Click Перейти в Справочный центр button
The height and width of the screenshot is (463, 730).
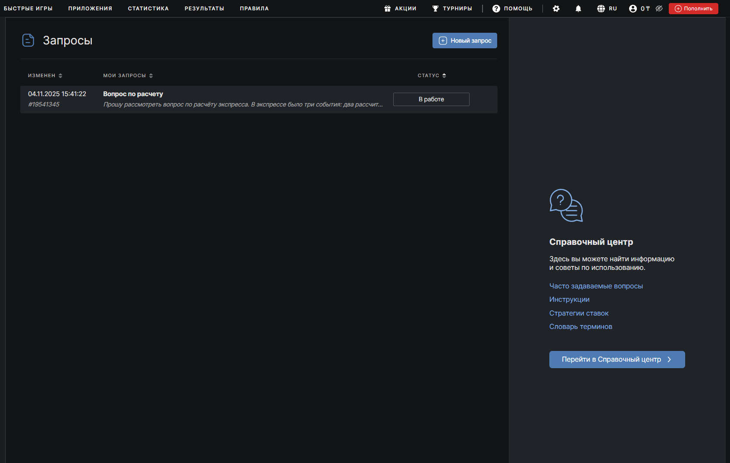pyautogui.click(x=617, y=360)
